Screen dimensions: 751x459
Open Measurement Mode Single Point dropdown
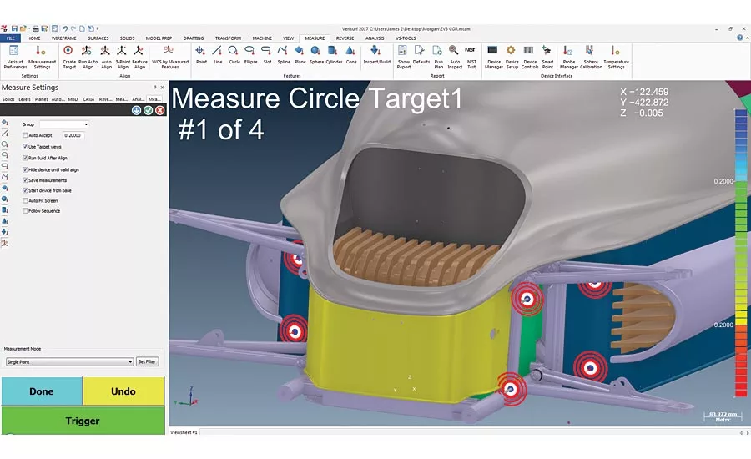(69, 361)
